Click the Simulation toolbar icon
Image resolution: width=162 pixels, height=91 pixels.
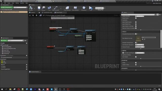84,8
